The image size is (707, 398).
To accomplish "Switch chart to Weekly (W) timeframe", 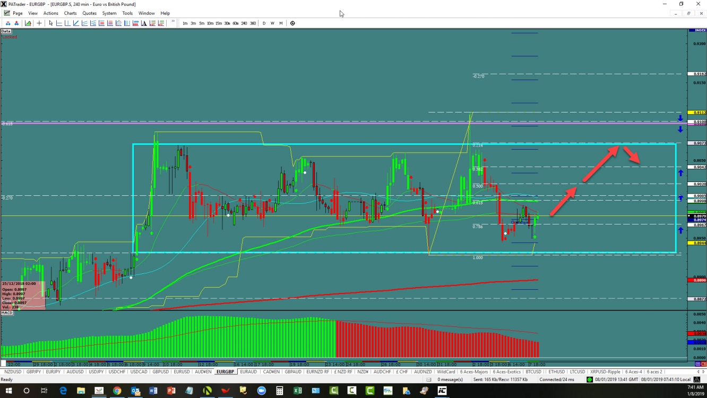I will click(272, 23).
